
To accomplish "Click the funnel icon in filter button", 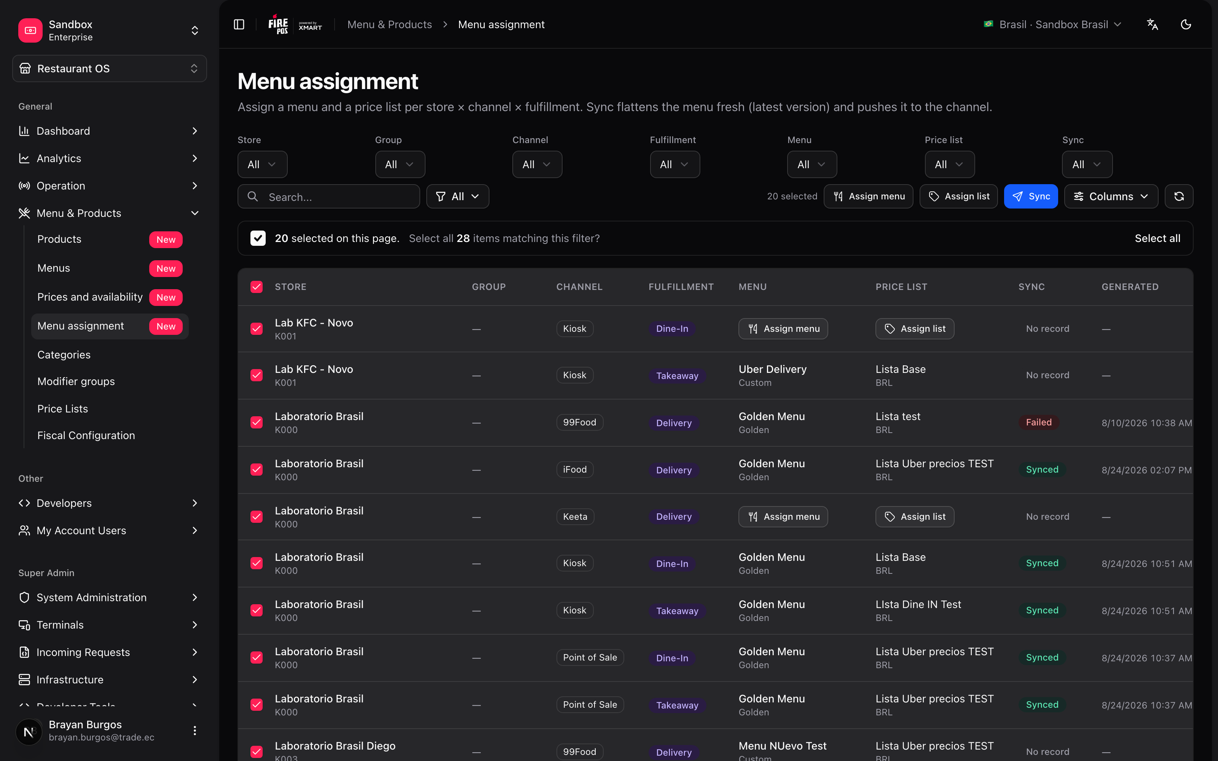I will coord(441,196).
